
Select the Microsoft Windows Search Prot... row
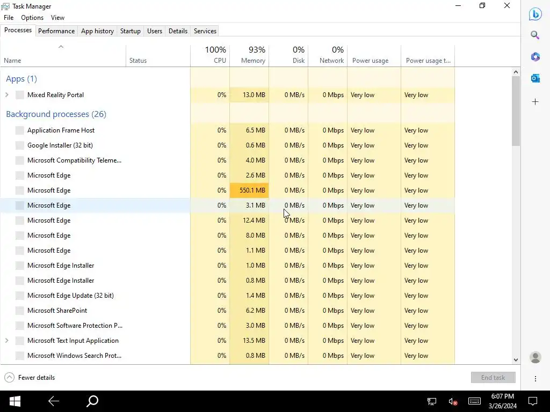[x=227, y=356]
